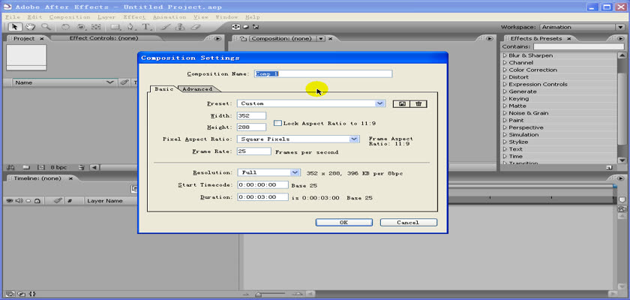Switch to the Advanced tab

(x=197, y=89)
